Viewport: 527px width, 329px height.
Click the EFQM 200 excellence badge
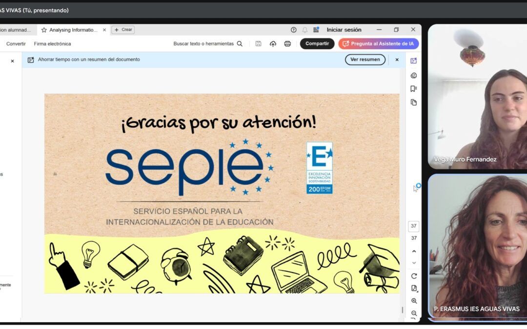[x=319, y=168]
